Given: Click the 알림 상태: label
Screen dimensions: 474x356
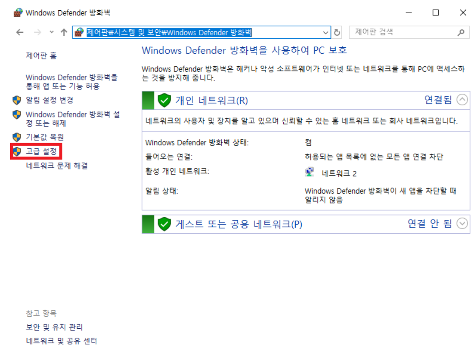Looking at the screenshot, I should coord(162,191).
